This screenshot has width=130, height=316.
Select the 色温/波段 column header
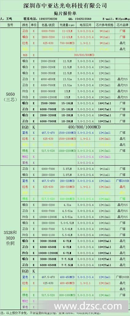point(48,25)
